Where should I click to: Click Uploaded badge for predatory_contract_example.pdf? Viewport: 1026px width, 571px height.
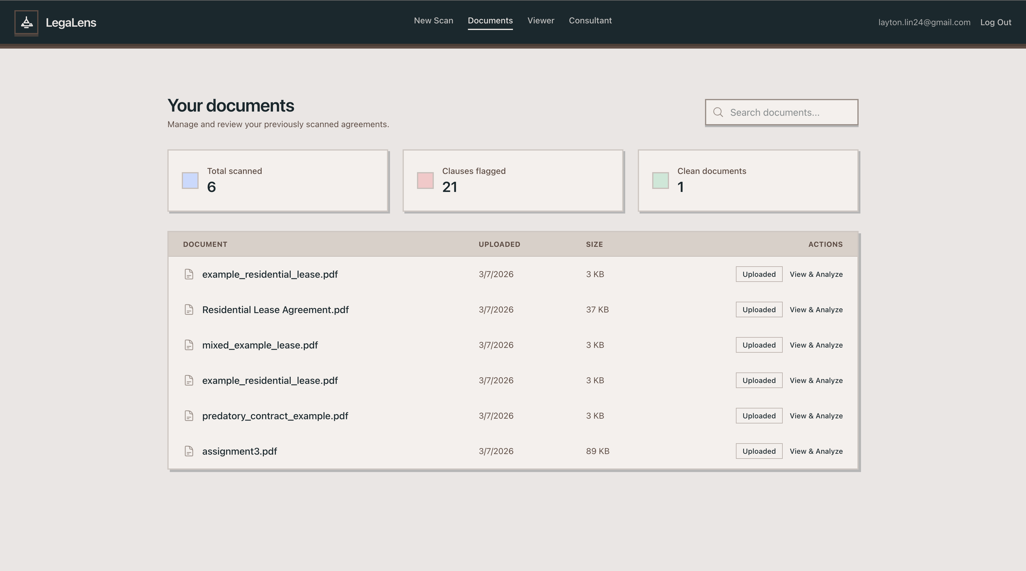tap(759, 416)
